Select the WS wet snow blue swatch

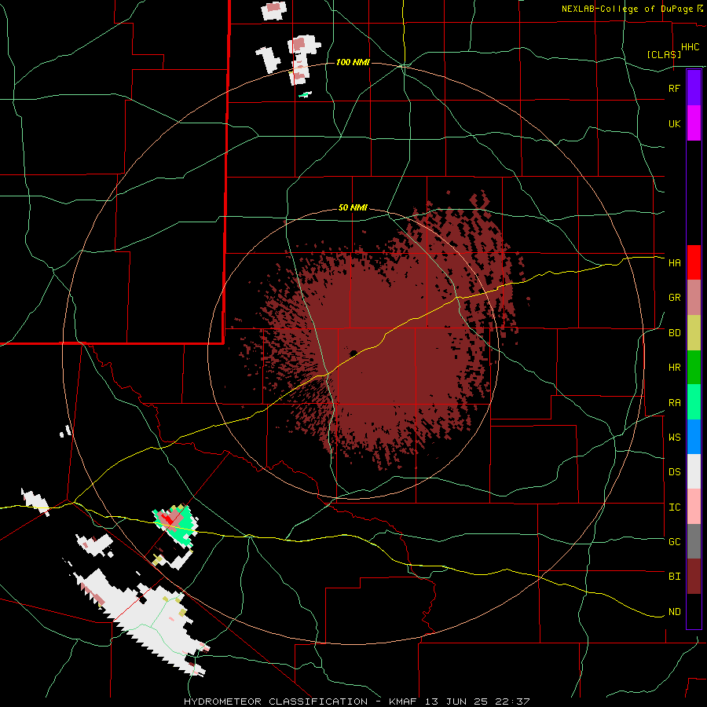(694, 437)
